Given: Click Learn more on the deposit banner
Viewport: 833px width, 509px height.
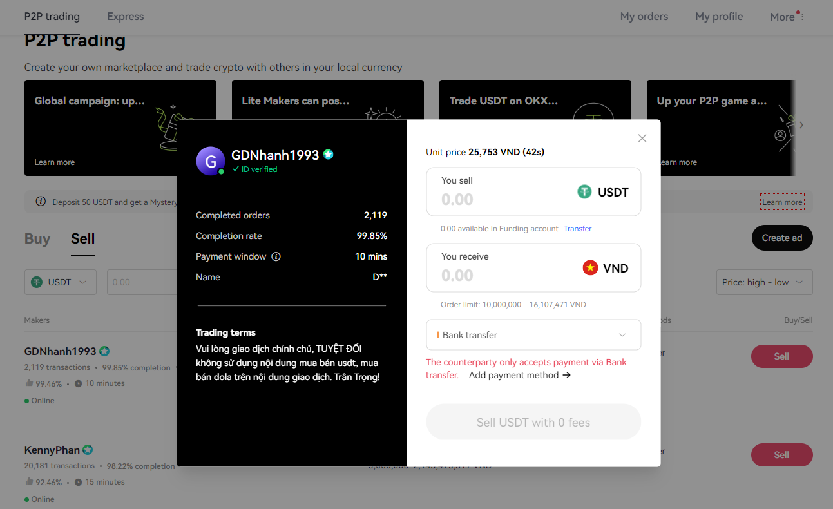Looking at the screenshot, I should click(x=782, y=202).
